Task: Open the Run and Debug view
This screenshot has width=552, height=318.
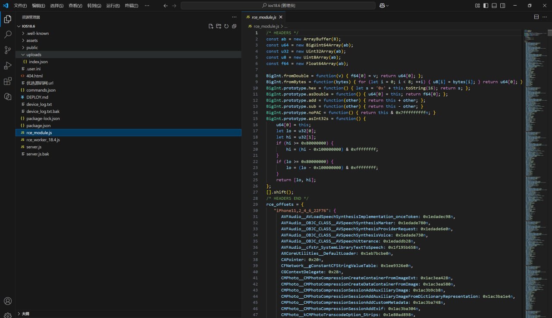Action: (x=7, y=65)
